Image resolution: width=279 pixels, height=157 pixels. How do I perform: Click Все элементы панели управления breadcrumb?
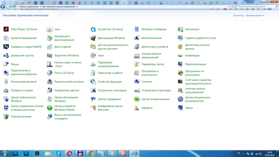[59, 6]
